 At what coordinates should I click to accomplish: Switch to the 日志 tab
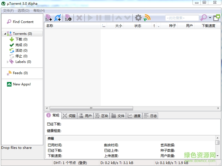(x=150, y=116)
